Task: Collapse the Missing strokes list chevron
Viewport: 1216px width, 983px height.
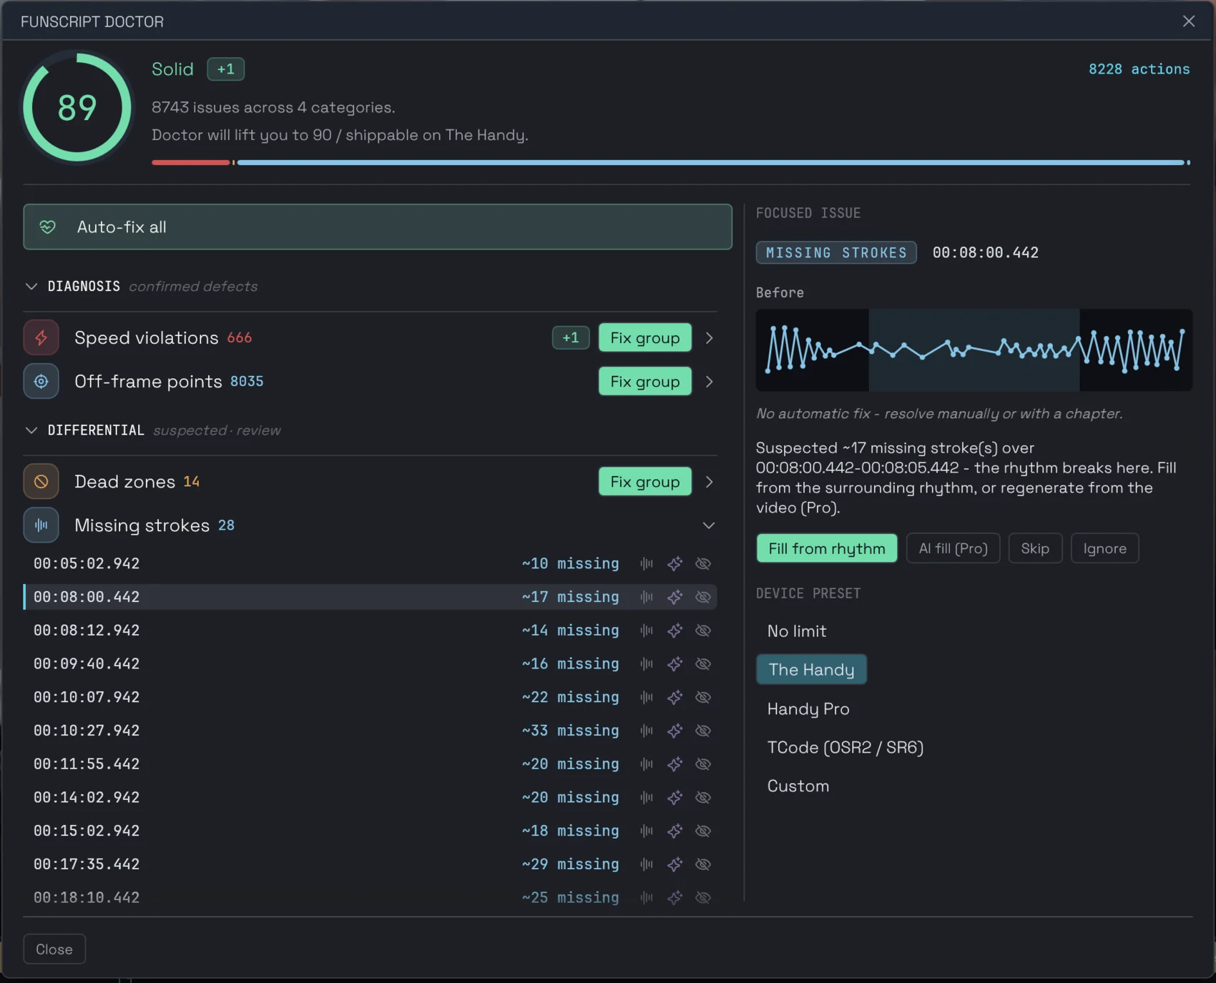Action: point(708,525)
